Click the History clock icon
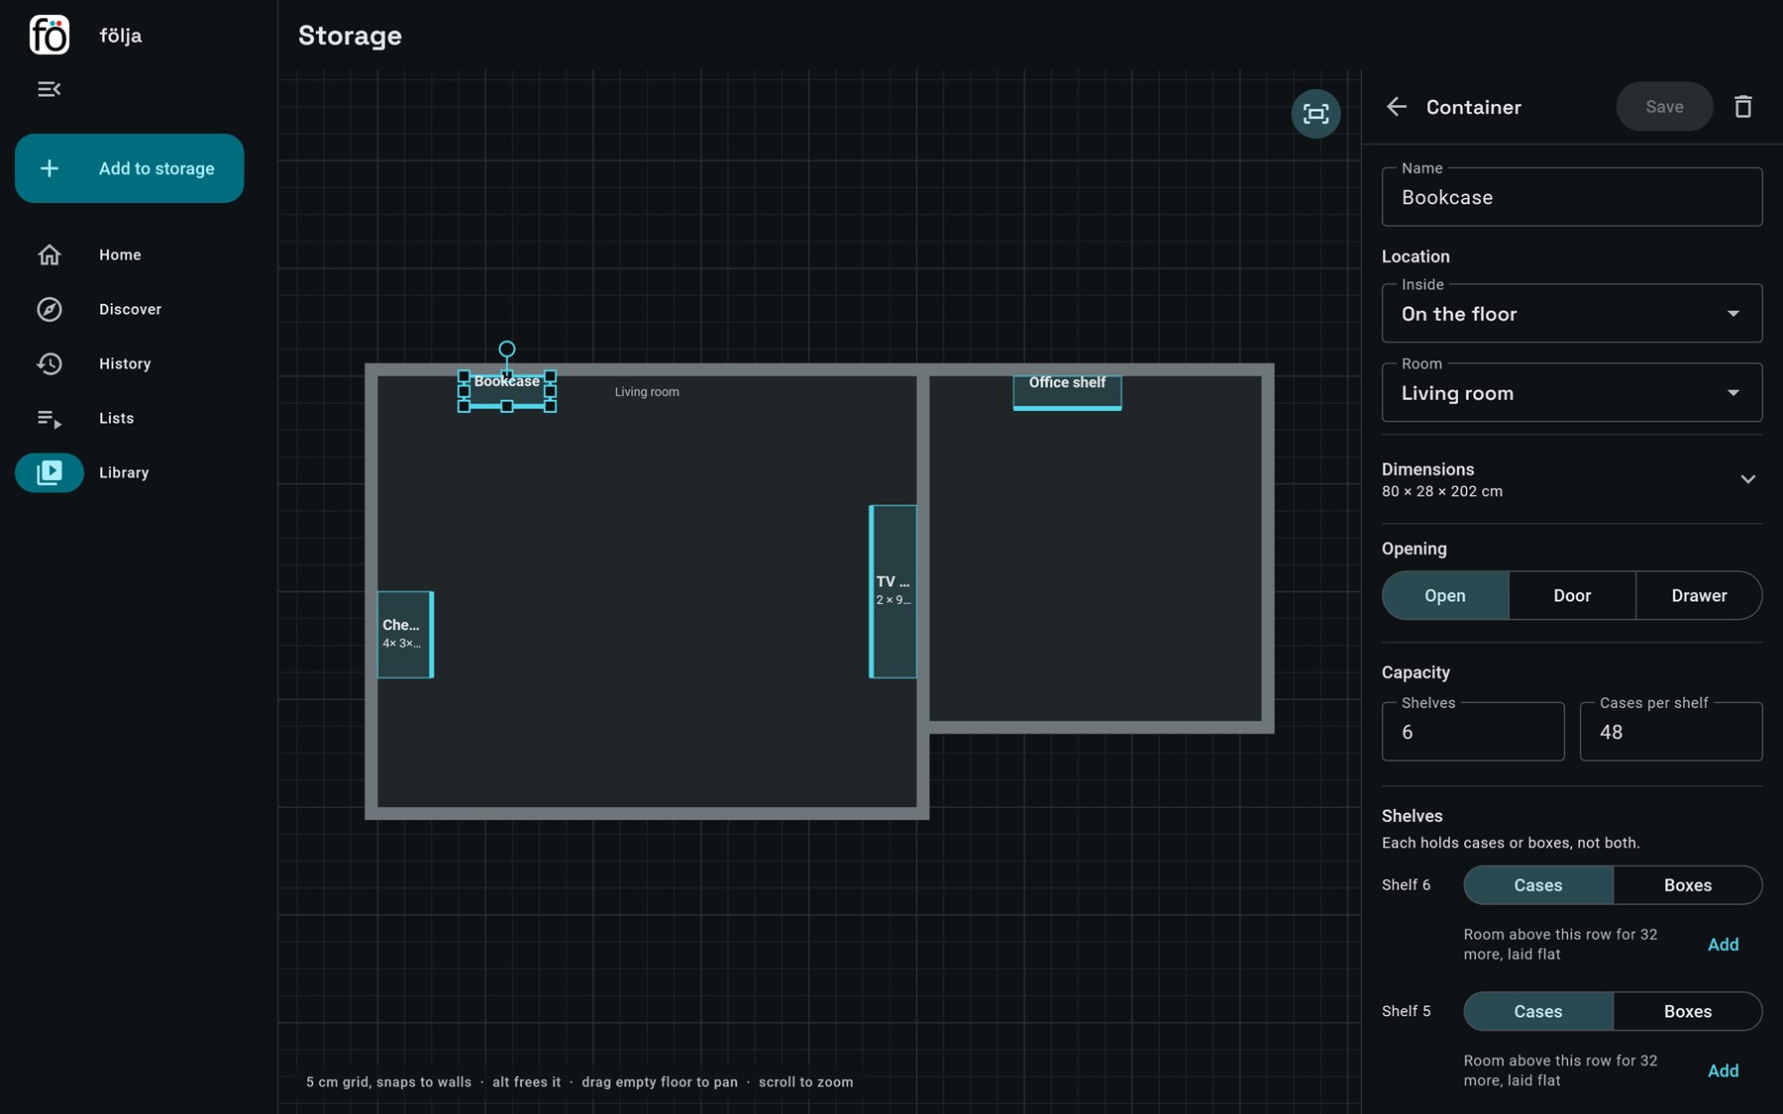This screenshot has height=1114, width=1783. pyautogui.click(x=49, y=363)
